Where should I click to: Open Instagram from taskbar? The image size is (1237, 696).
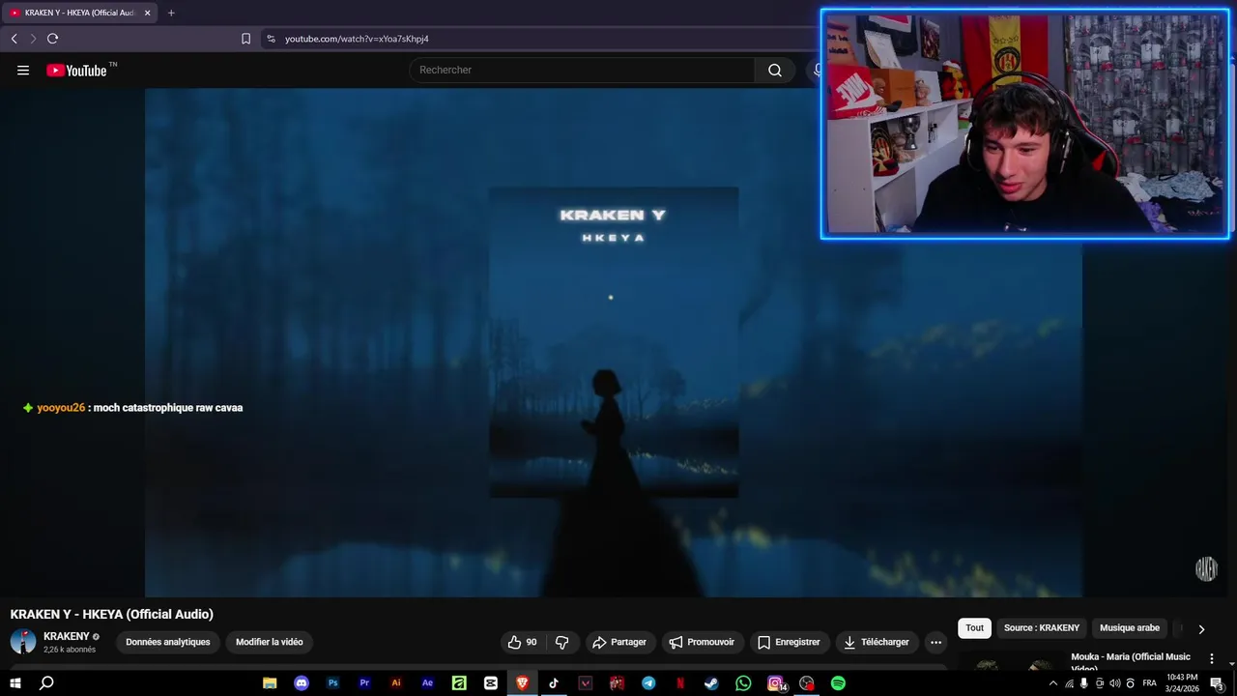[776, 683]
